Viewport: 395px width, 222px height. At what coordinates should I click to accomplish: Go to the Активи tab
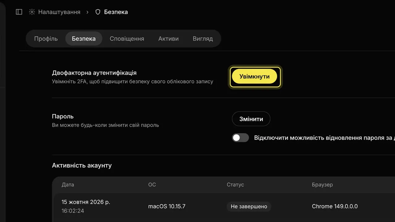pyautogui.click(x=168, y=39)
